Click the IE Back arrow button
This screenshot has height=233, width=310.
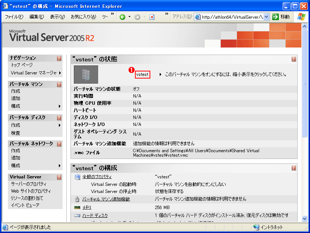(122, 17)
